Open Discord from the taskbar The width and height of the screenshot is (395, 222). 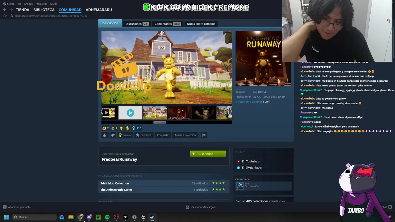[x=89, y=217]
